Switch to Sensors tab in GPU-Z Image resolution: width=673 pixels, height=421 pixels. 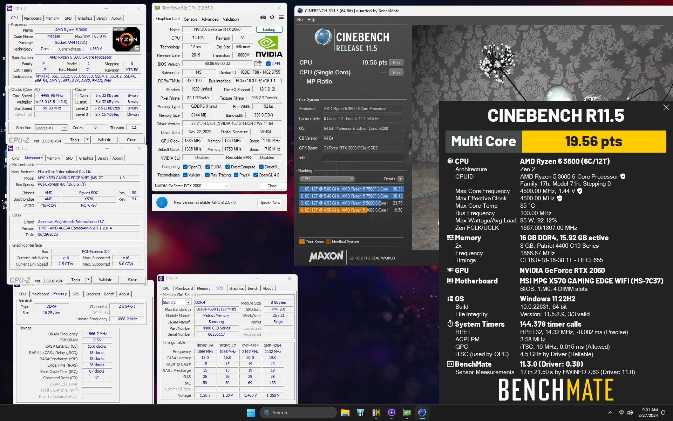pos(191,19)
